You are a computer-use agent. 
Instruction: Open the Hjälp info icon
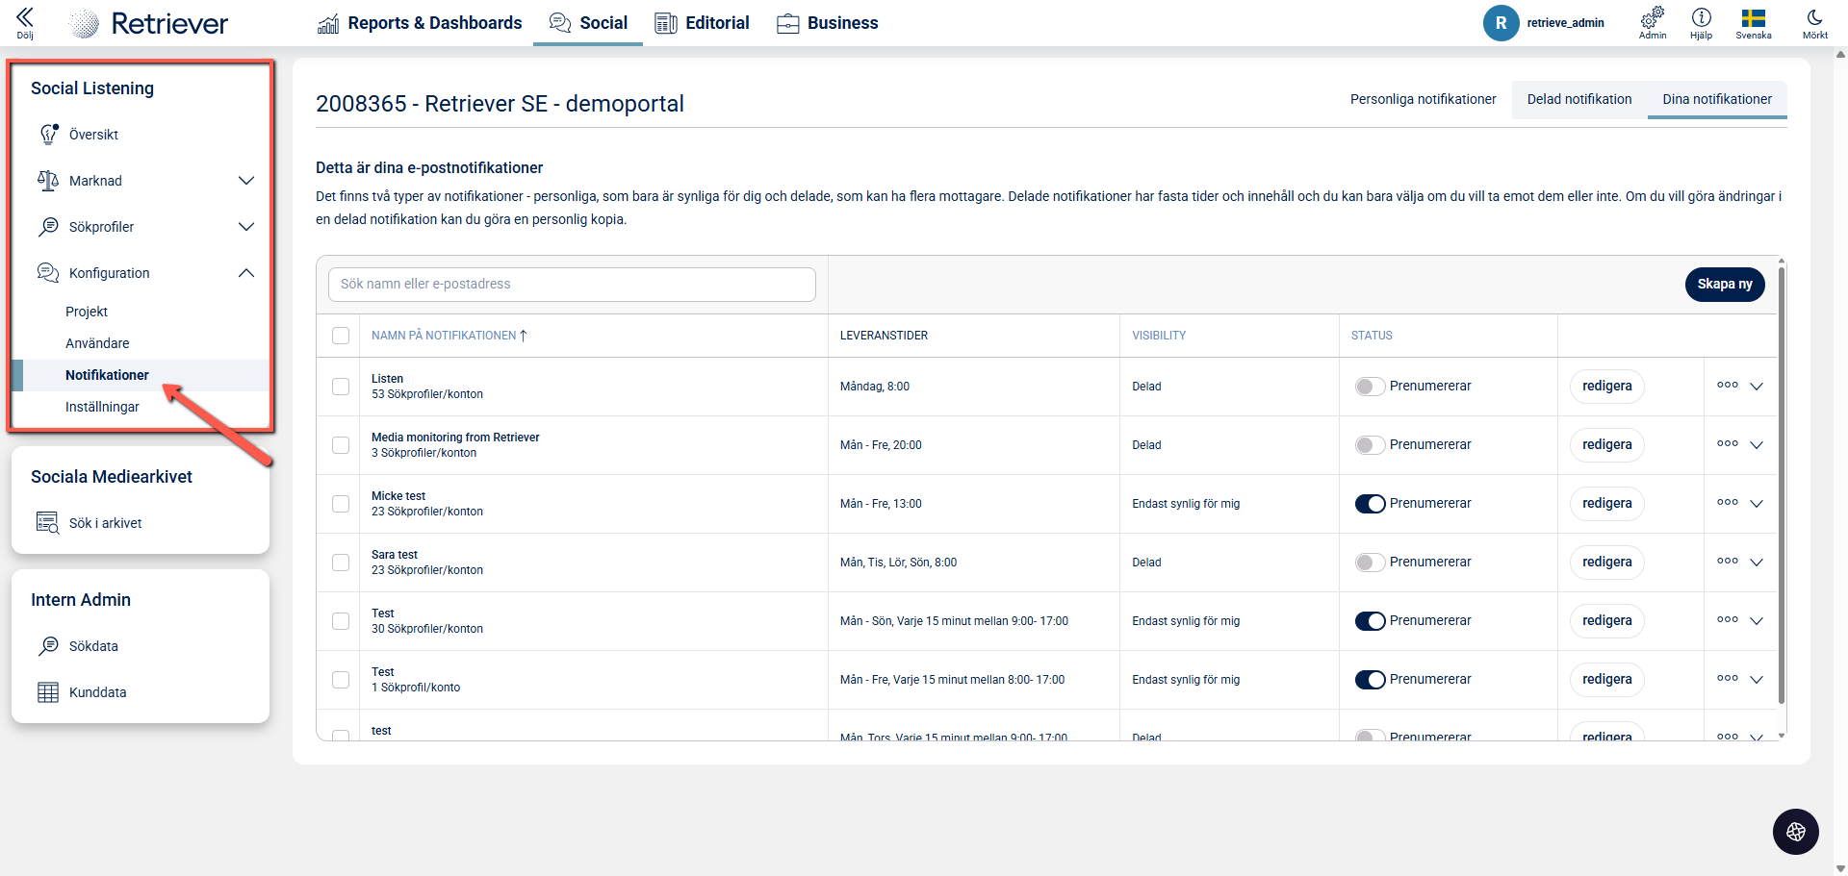click(x=1701, y=18)
